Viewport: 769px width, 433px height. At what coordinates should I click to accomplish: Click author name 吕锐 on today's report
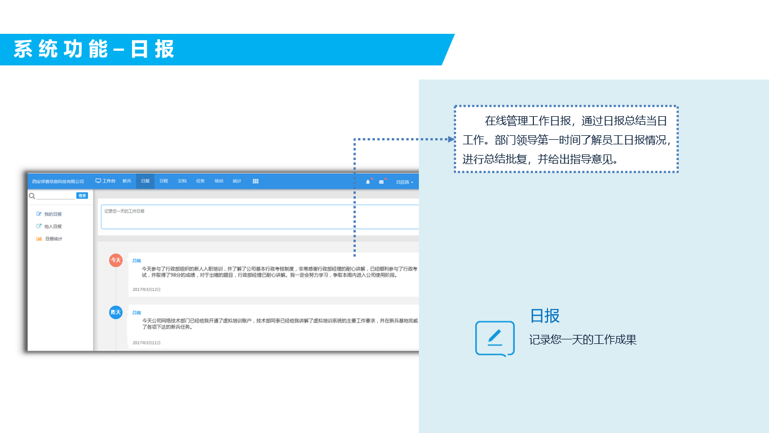[x=136, y=260]
